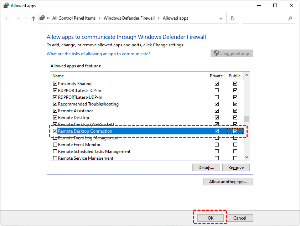
Task: Toggle the Public checkbox for Proximity Sharing
Action: point(235,83)
